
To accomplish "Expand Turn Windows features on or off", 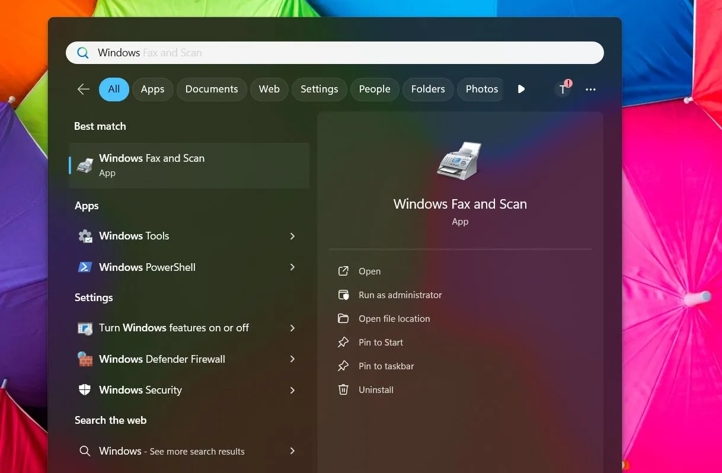I will (x=292, y=328).
